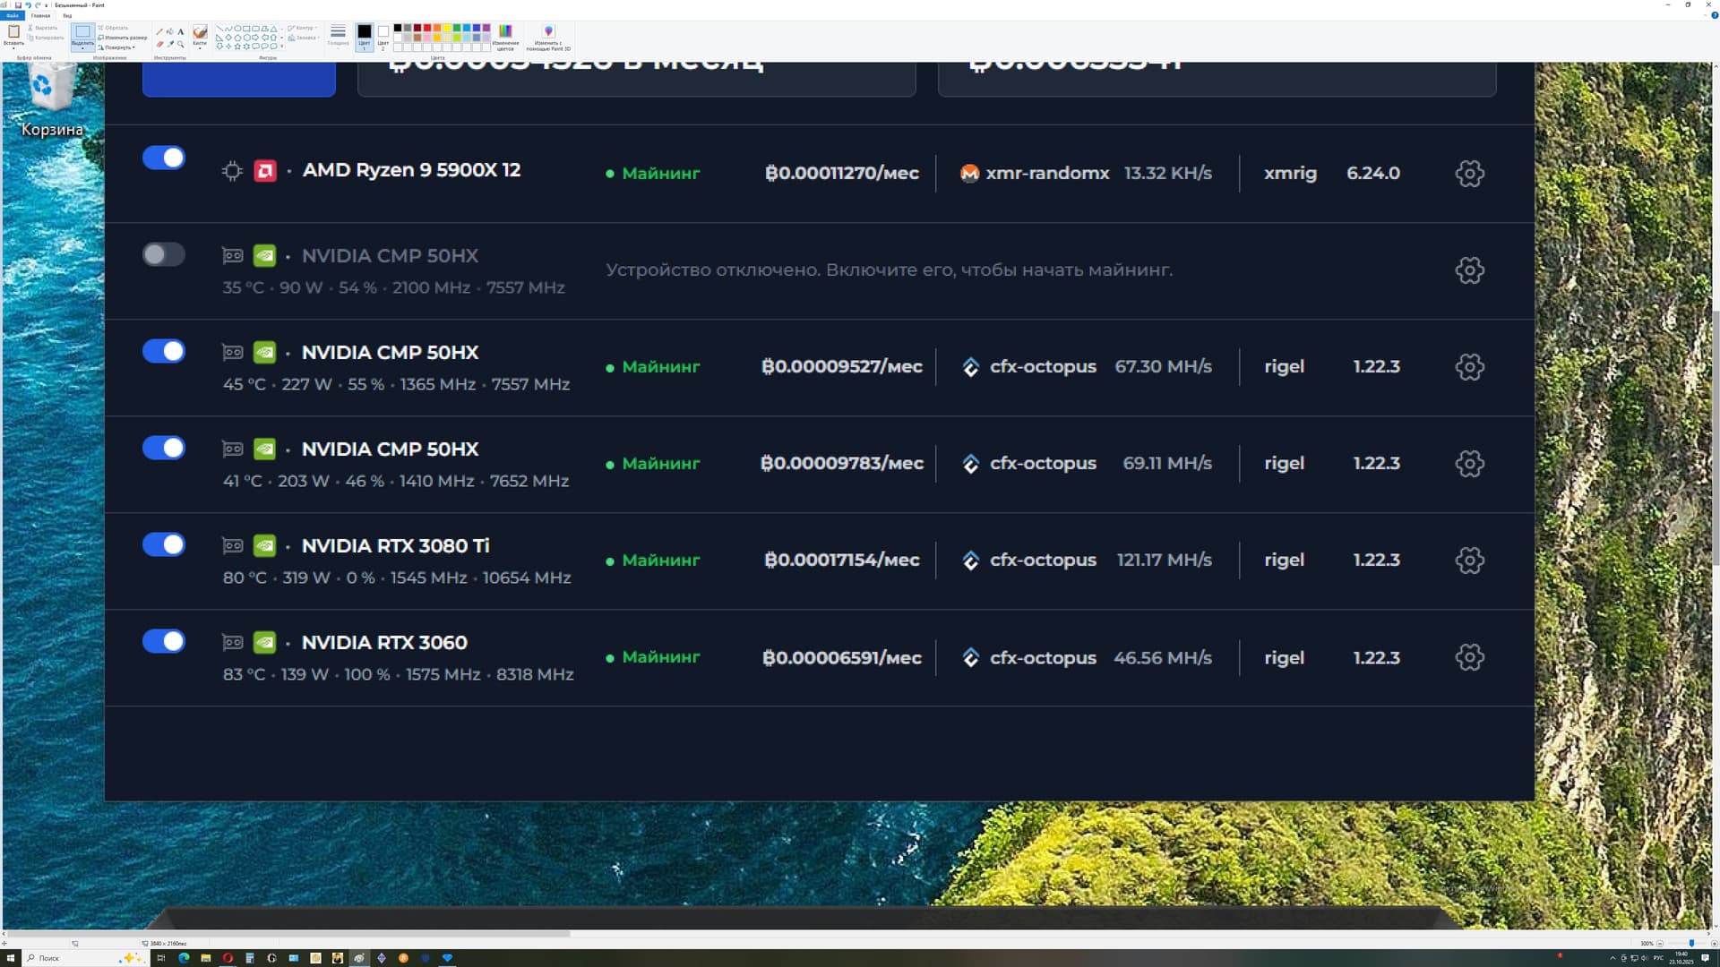The height and width of the screenshot is (967, 1720).
Task: Choose the Magnifier tool
Action: click(180, 44)
